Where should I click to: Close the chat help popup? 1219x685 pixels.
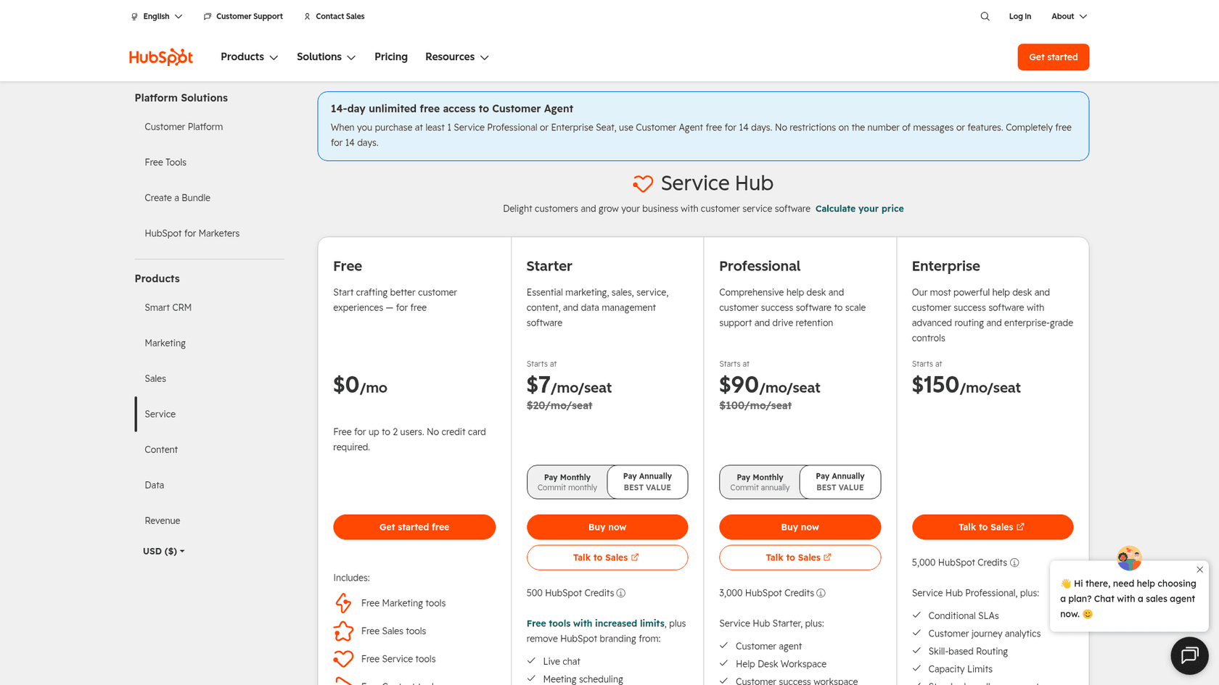point(1199,569)
